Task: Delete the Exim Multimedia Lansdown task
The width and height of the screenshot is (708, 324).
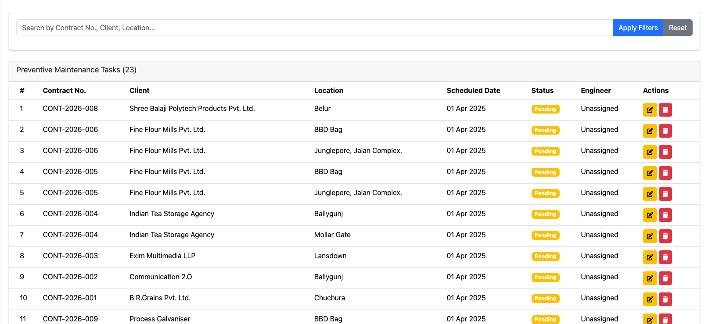Action: click(x=665, y=257)
